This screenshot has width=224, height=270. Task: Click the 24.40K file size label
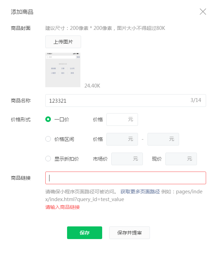92,85
